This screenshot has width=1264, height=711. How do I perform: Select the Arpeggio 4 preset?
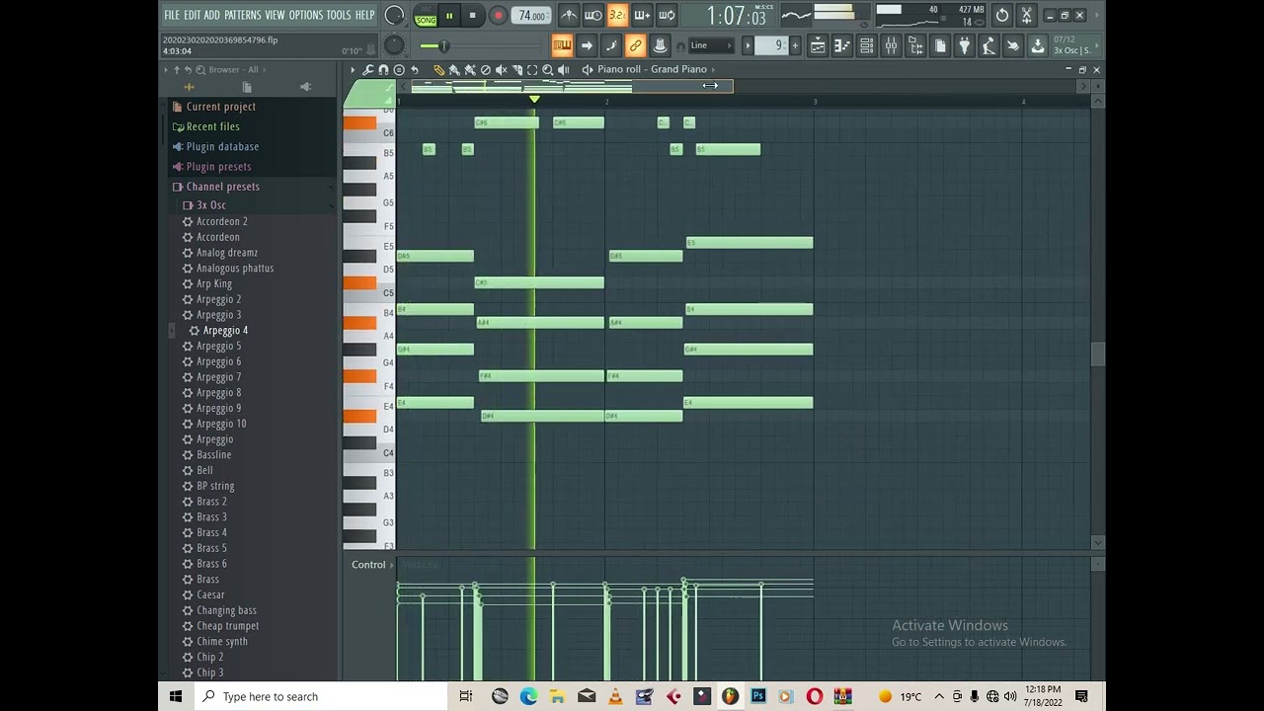click(x=225, y=331)
